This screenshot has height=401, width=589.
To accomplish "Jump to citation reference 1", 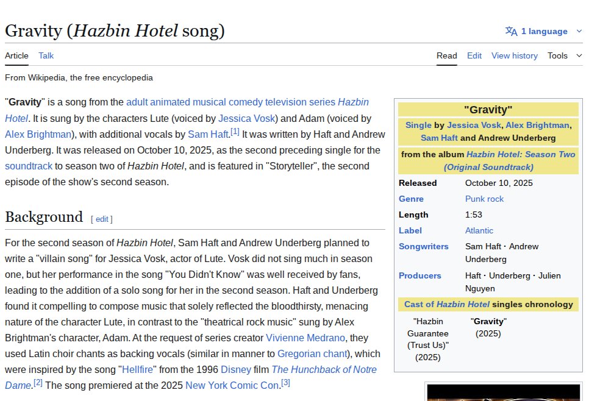I will [235, 132].
